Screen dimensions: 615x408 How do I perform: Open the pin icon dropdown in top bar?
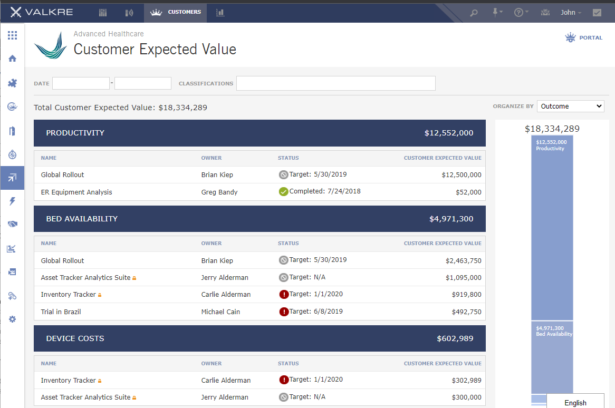pos(496,12)
